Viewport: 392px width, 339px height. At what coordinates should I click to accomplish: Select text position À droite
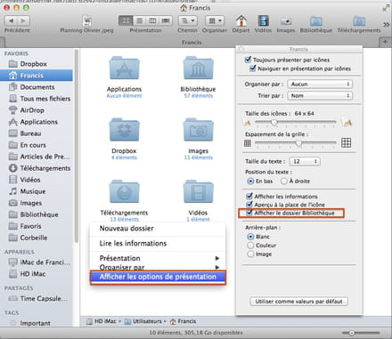[284, 181]
